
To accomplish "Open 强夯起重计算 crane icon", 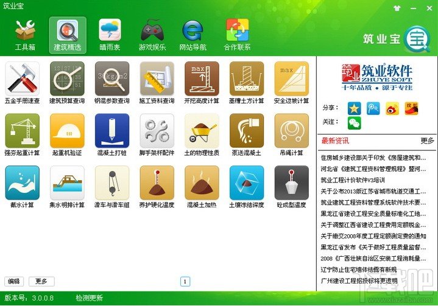I will 23,135.
